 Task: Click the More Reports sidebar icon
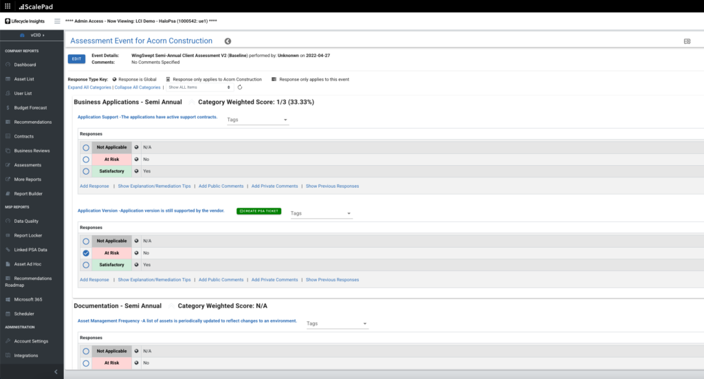(8, 179)
